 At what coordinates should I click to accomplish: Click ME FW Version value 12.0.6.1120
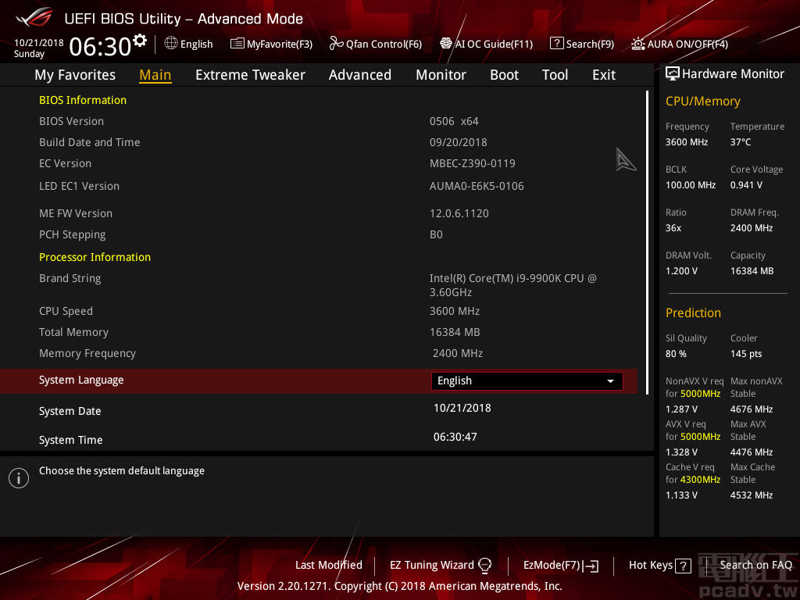point(459,213)
